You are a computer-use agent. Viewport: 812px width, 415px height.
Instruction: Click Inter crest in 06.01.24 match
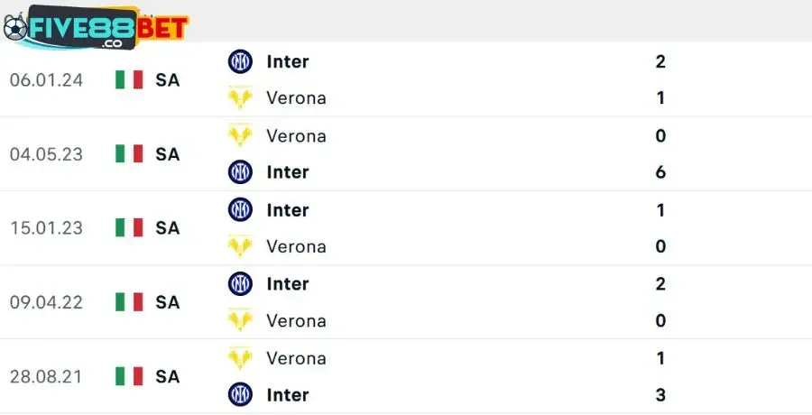[240, 61]
